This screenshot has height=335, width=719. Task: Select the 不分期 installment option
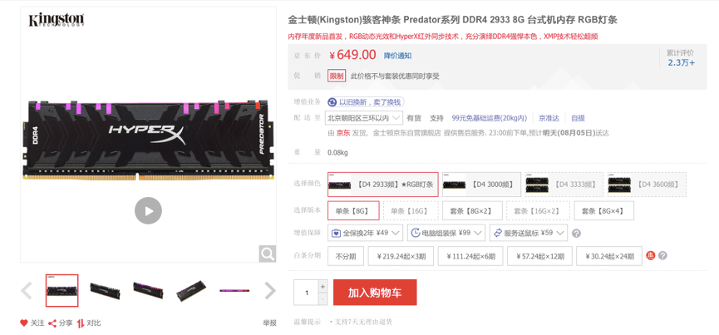[x=346, y=256]
